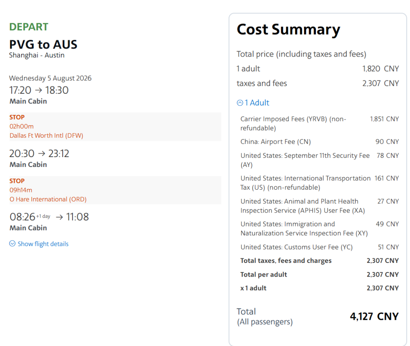Click the Cost Summary heading
Image resolution: width=410 pixels, height=346 pixels.
(x=288, y=30)
